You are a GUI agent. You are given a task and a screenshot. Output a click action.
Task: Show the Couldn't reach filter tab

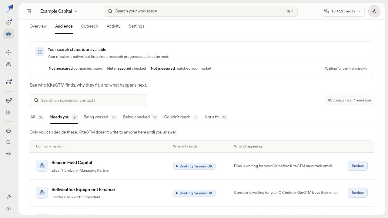(181, 117)
